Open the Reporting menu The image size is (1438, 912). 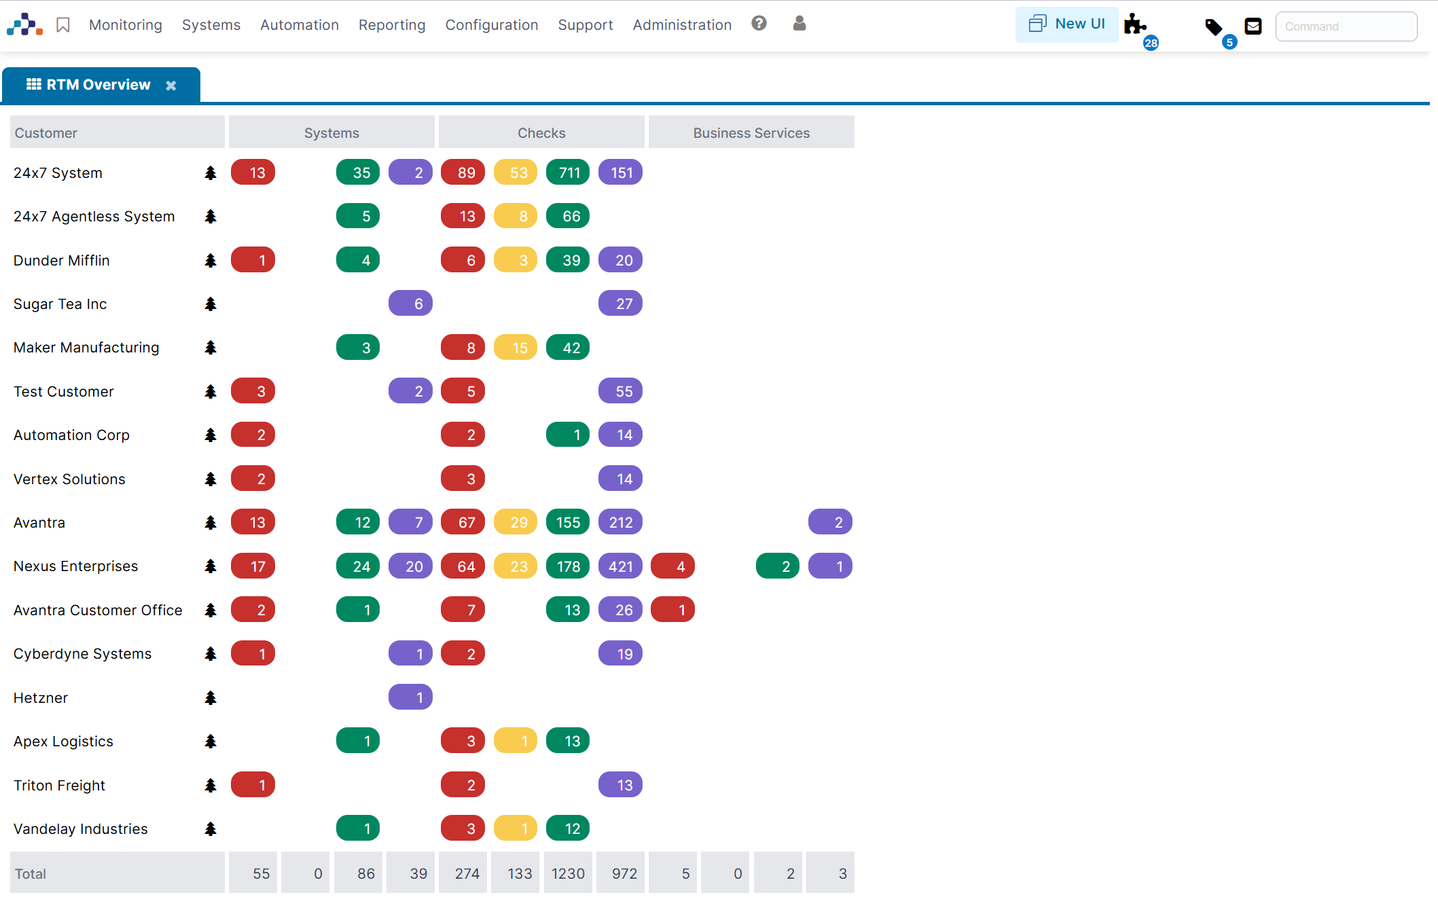tap(392, 25)
